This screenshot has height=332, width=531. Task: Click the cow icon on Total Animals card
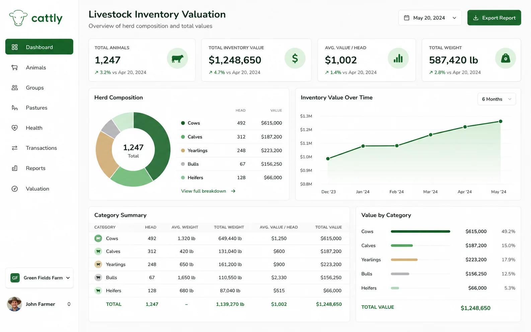tap(177, 59)
